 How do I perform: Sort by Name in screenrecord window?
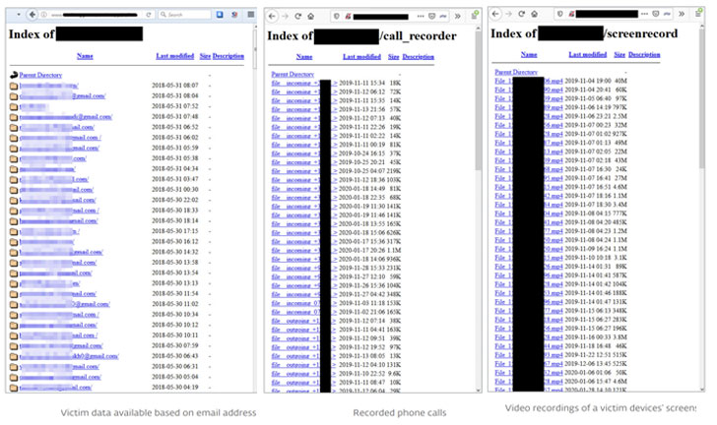coord(529,54)
